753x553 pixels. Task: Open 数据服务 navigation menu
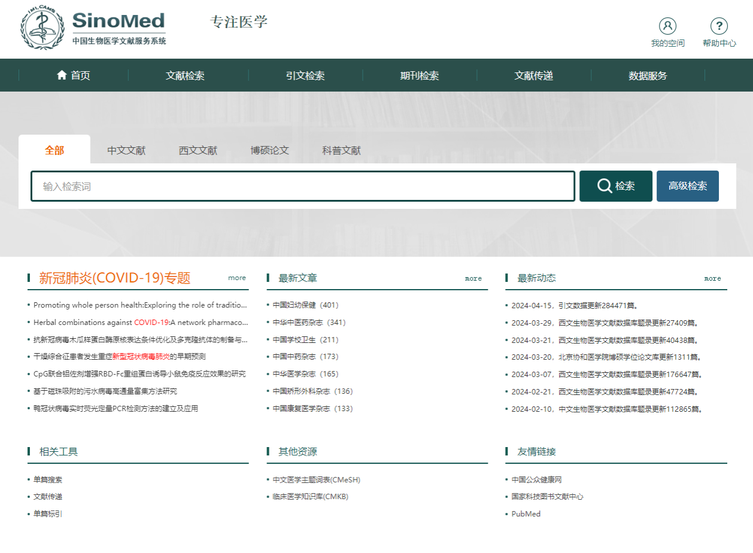pos(648,75)
